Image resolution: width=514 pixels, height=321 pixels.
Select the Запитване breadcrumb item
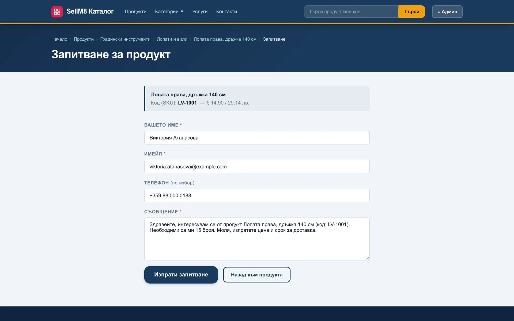tap(274, 39)
